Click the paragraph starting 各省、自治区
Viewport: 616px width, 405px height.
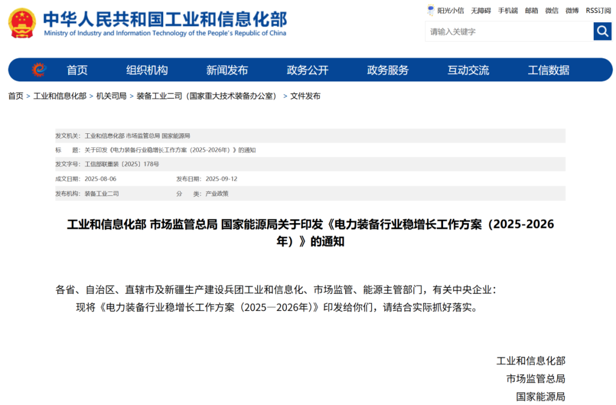(x=276, y=289)
